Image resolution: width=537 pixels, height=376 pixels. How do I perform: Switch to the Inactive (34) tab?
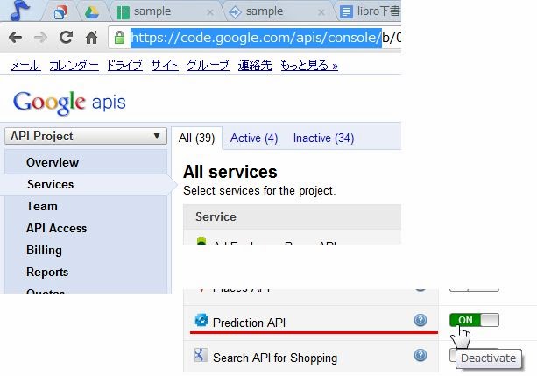tap(323, 138)
